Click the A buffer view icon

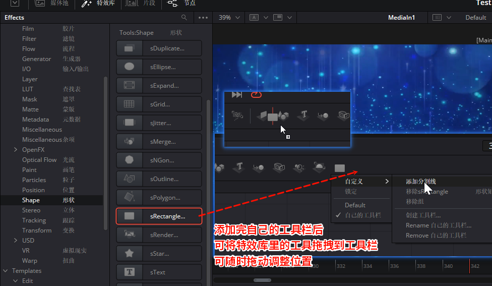pyautogui.click(x=254, y=18)
